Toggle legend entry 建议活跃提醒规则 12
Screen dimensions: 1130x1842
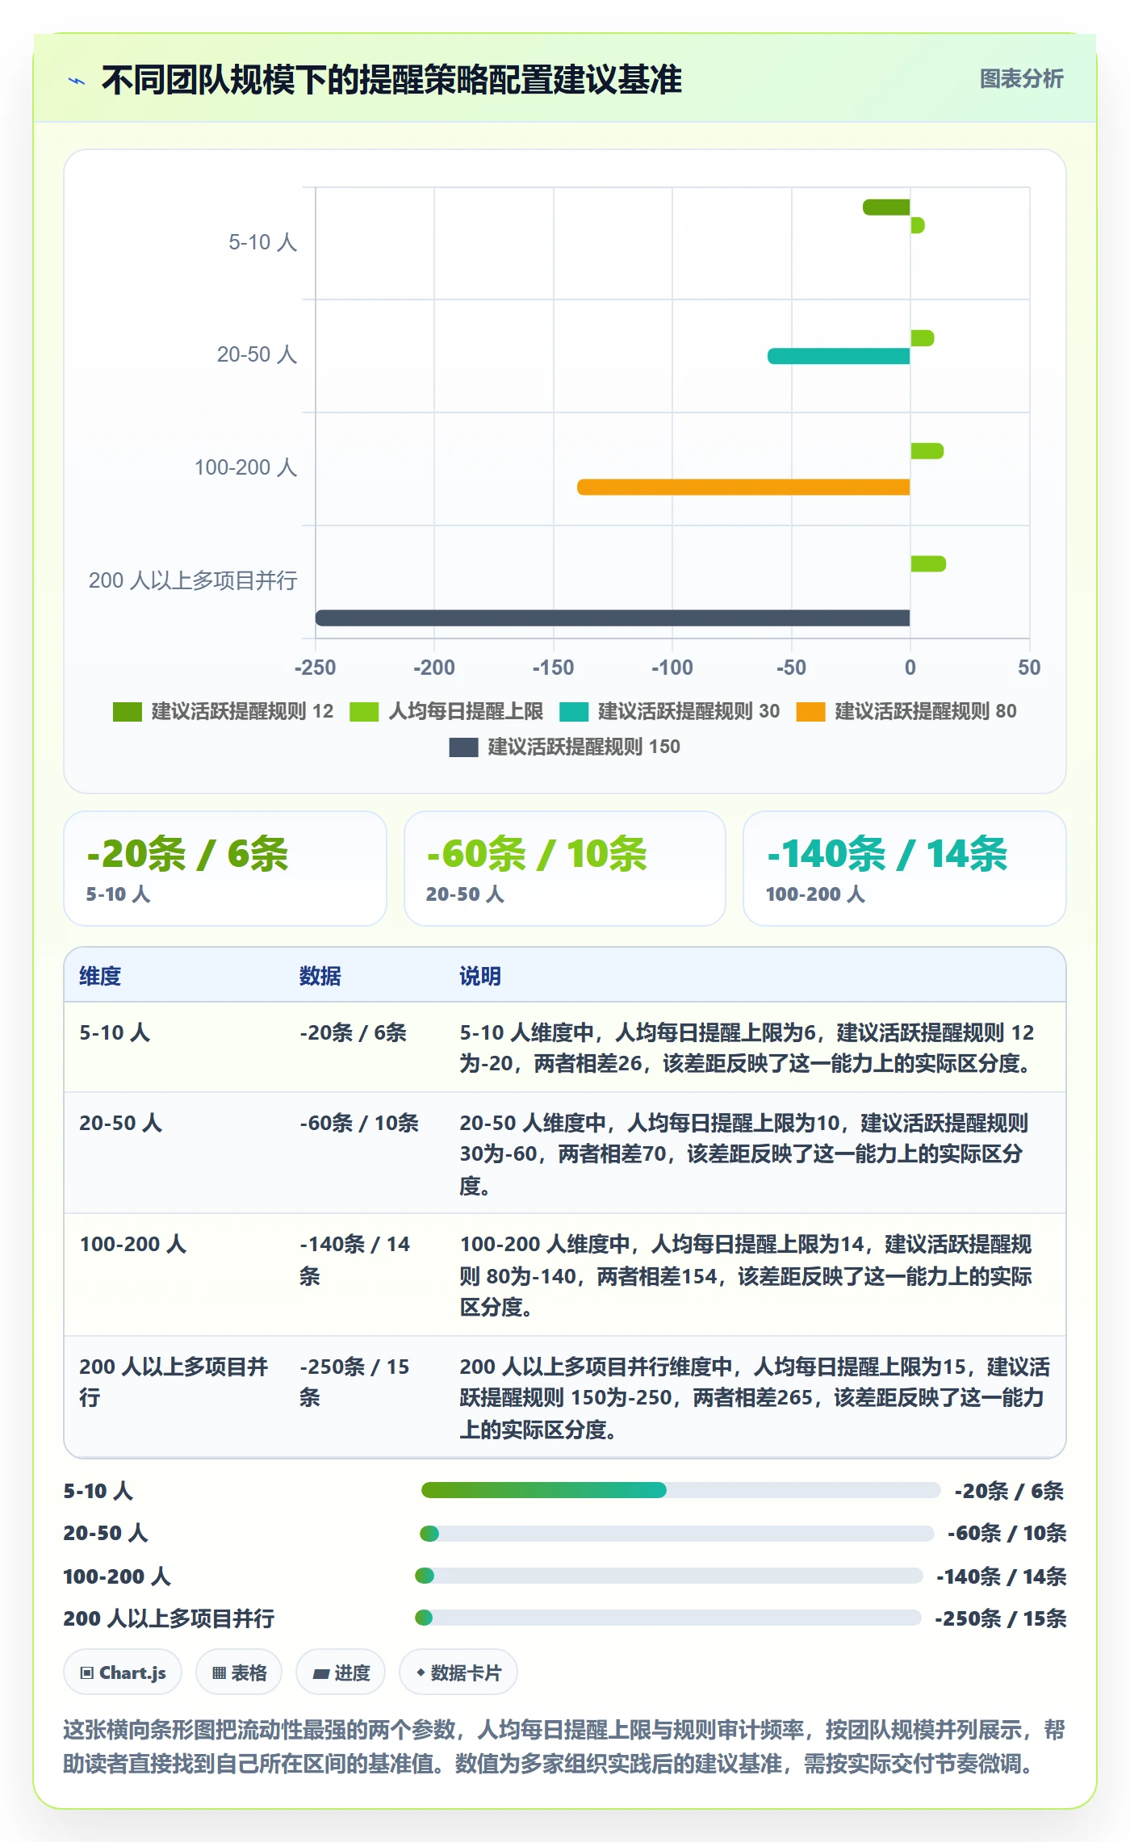coord(223,711)
